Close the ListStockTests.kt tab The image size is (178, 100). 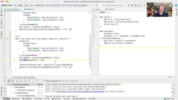pyautogui.click(x=21, y=9)
